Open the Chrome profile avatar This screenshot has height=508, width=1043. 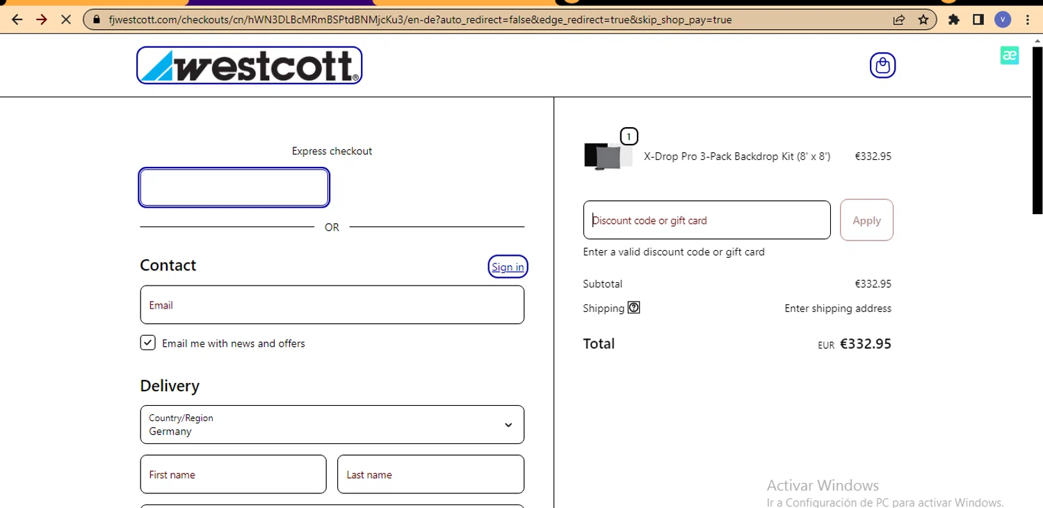pyautogui.click(x=1002, y=19)
